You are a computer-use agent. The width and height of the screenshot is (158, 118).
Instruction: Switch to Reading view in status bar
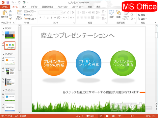click(113, 116)
